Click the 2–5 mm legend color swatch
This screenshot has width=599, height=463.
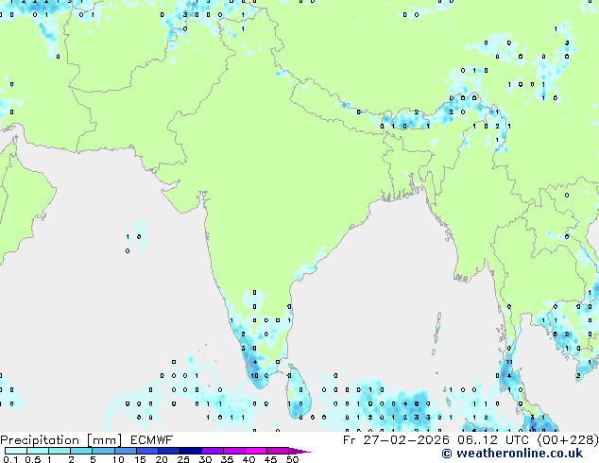click(81, 451)
